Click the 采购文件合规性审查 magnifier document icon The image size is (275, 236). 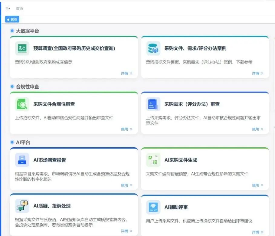pyautogui.click(x=21, y=104)
